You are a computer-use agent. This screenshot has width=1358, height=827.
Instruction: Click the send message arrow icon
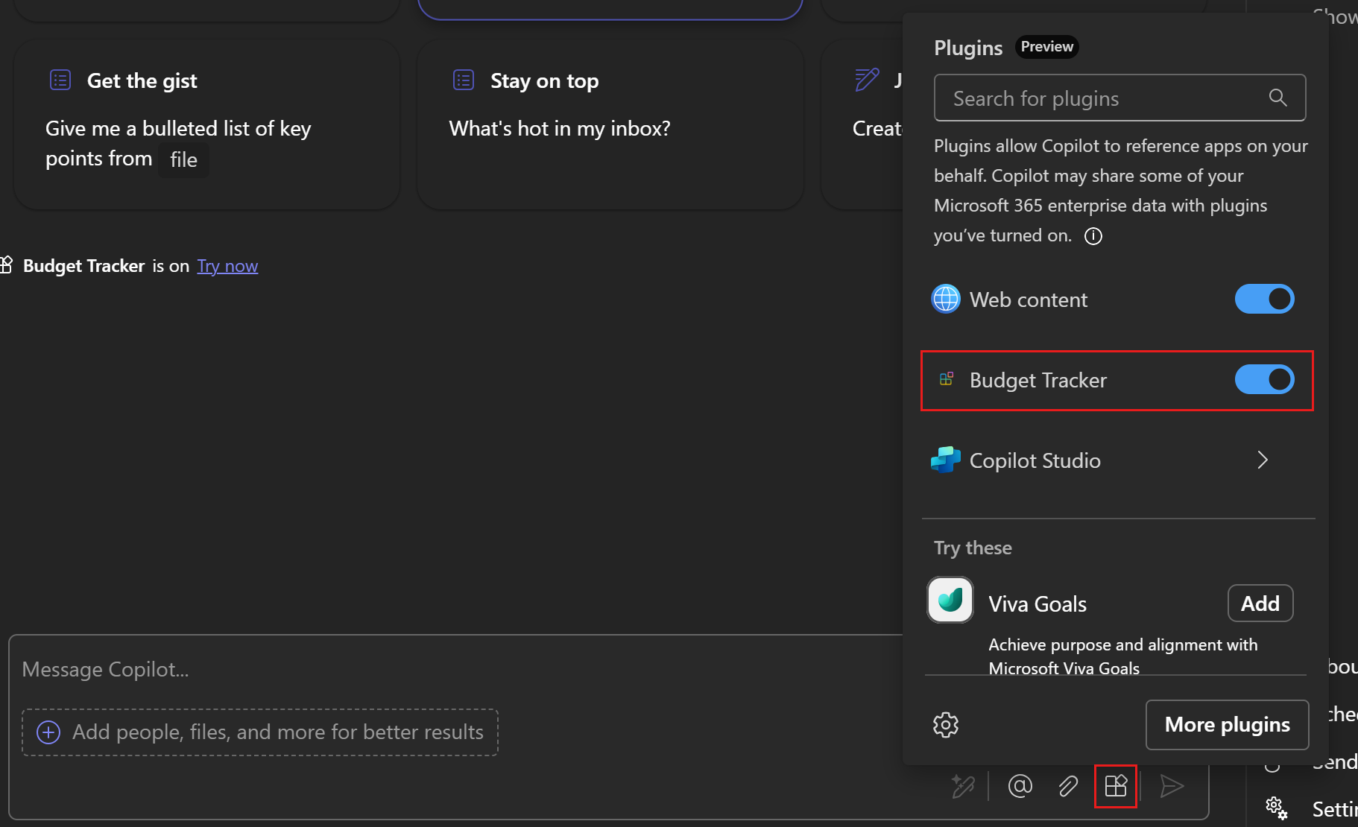(1172, 786)
